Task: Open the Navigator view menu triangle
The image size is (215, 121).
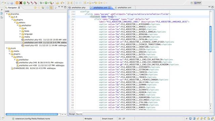Action: 59,7
